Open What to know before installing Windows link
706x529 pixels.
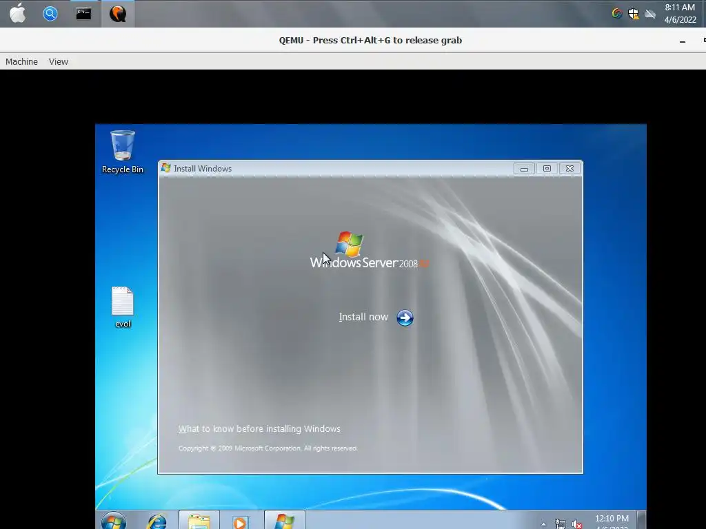[x=259, y=428]
